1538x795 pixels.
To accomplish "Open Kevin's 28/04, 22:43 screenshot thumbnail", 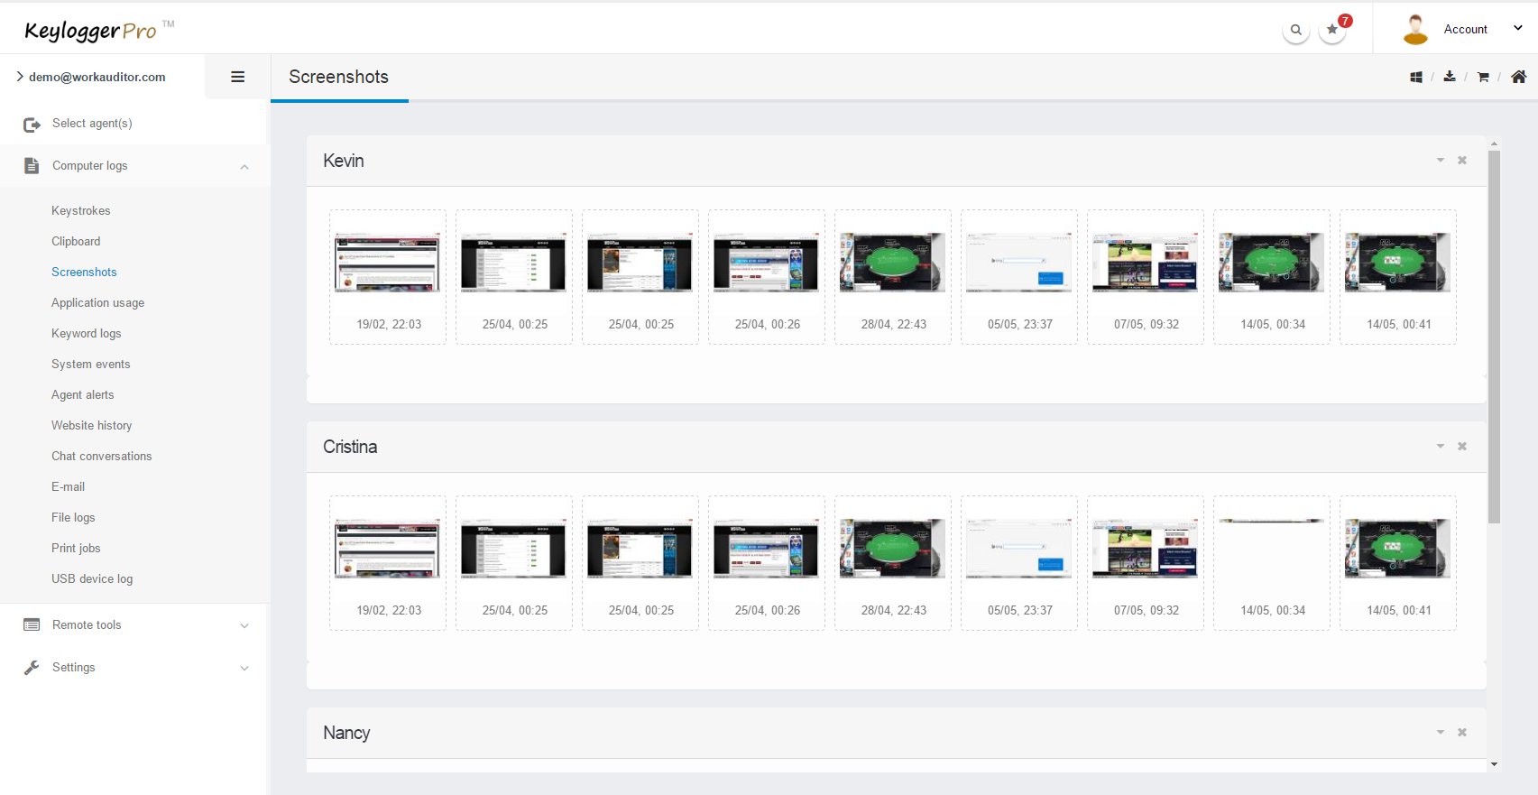I will 893,263.
